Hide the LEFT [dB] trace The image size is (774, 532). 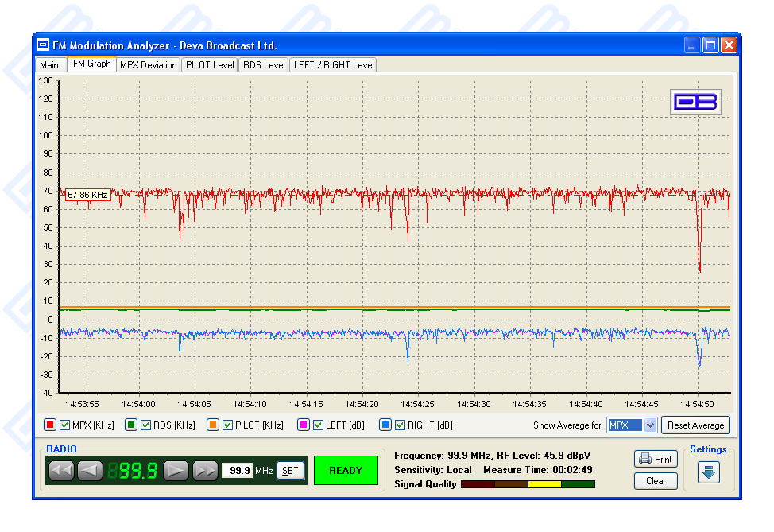point(319,425)
